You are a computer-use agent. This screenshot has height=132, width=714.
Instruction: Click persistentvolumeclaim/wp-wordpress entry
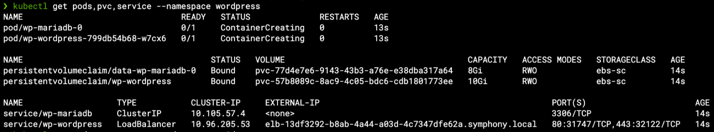87,81
